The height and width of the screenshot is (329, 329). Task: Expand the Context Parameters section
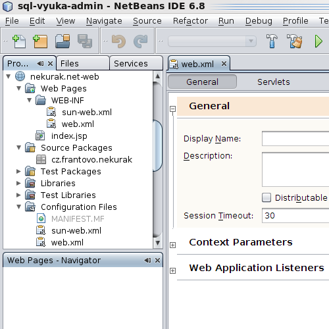173,245
